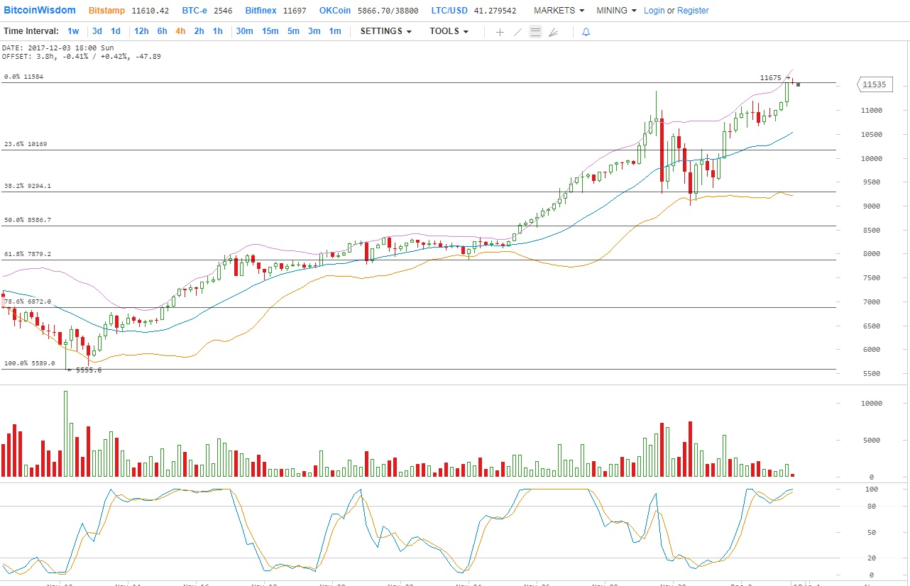Select the plus drawing tool

(x=500, y=32)
